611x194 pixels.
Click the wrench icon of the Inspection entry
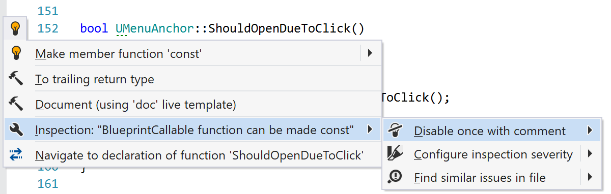pos(16,130)
